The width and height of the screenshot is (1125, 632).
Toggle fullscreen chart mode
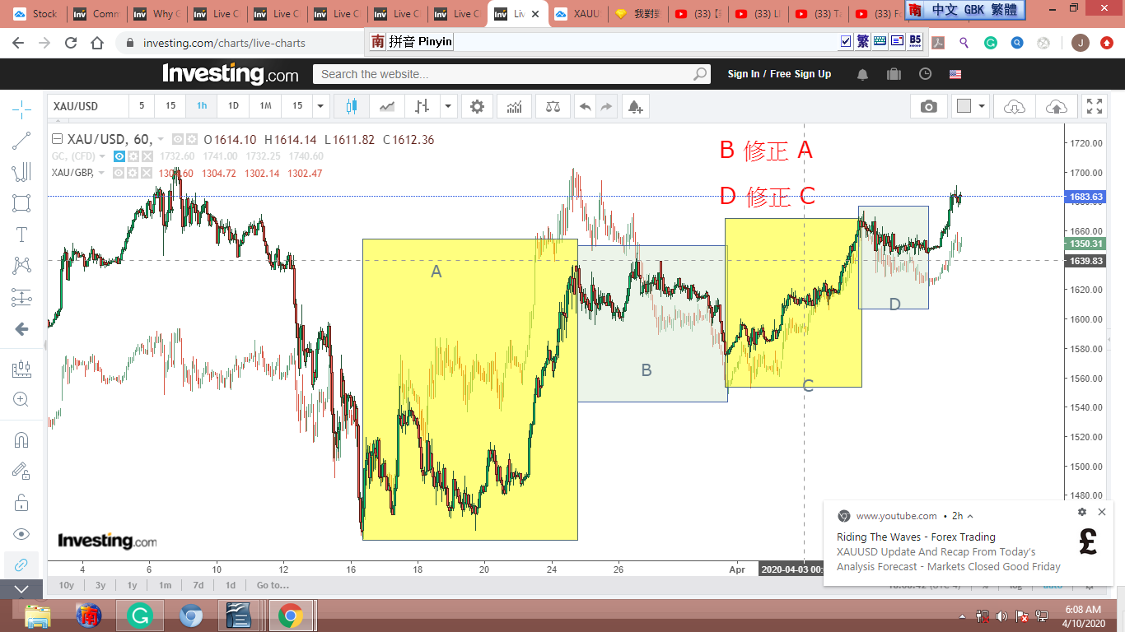tap(1094, 106)
